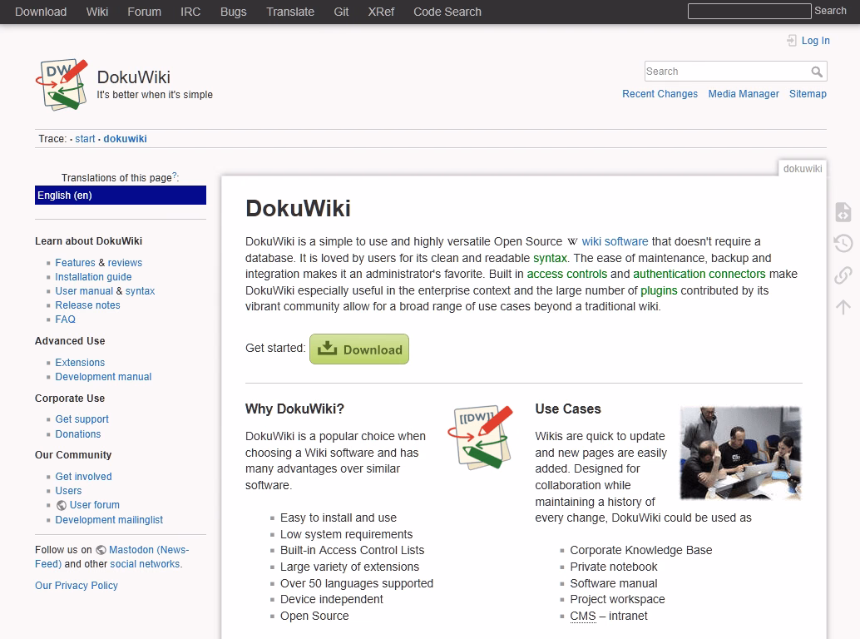Open the Donations link
860x639 pixels.
(78, 434)
